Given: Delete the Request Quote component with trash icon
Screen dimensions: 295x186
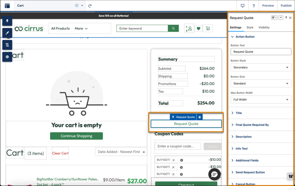Looking at the screenshot, I should [x=200, y=117].
